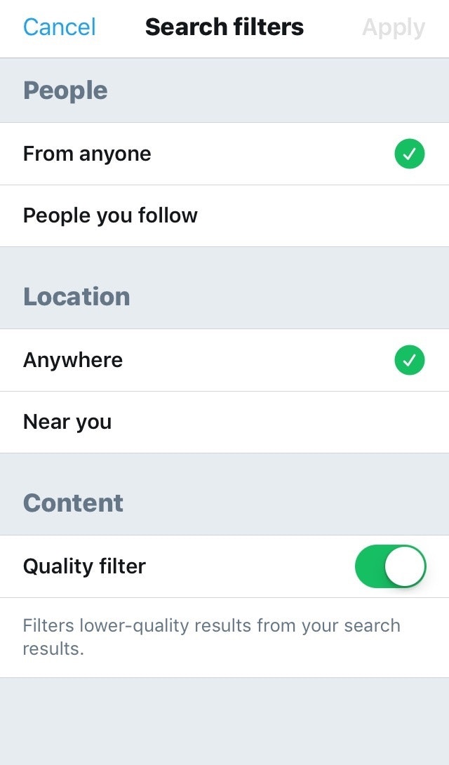The width and height of the screenshot is (449, 765).
Task: Tap the Location section header
Action: click(x=76, y=296)
